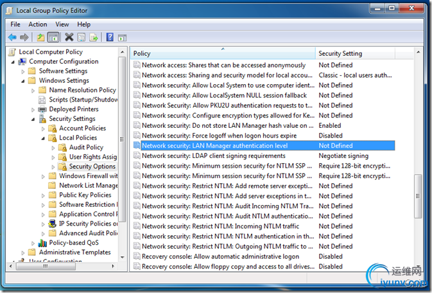Expand the Advanced Audit Policy node
432x293 pixels.
pos(43,234)
